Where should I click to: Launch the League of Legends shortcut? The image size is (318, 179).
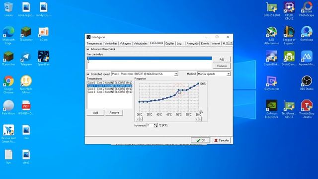tap(289, 35)
